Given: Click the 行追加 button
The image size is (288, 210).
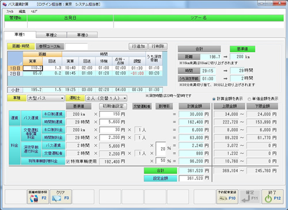Looking at the screenshot, I should 138,46.
